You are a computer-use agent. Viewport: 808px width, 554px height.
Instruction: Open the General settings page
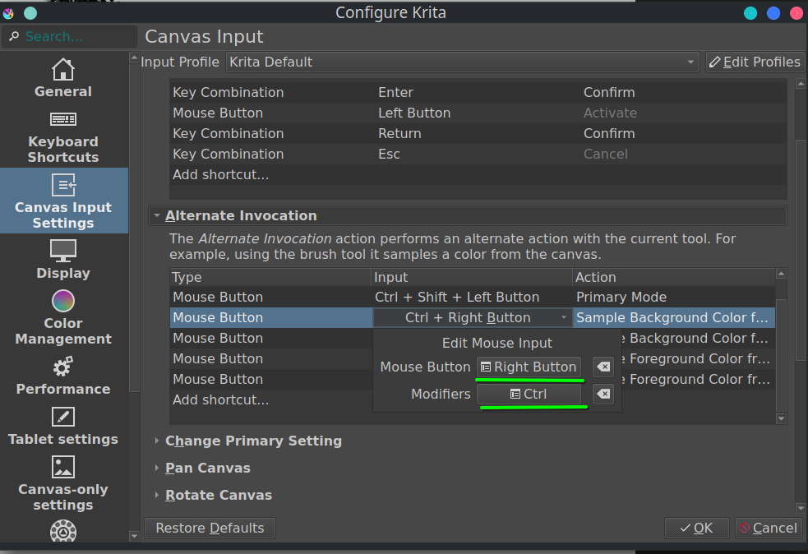63,79
